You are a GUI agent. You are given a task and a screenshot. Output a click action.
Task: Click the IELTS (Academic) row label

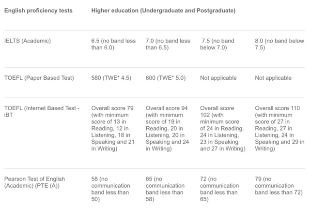[x=28, y=41]
